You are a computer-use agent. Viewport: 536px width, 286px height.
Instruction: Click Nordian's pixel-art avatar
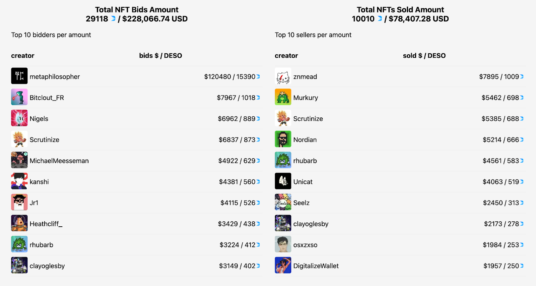283,139
